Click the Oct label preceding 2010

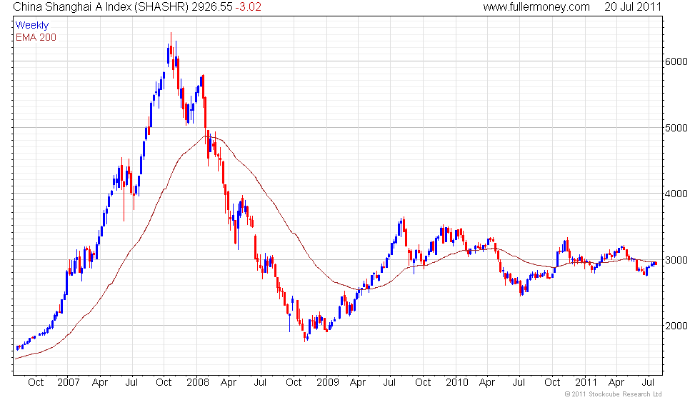(423, 383)
